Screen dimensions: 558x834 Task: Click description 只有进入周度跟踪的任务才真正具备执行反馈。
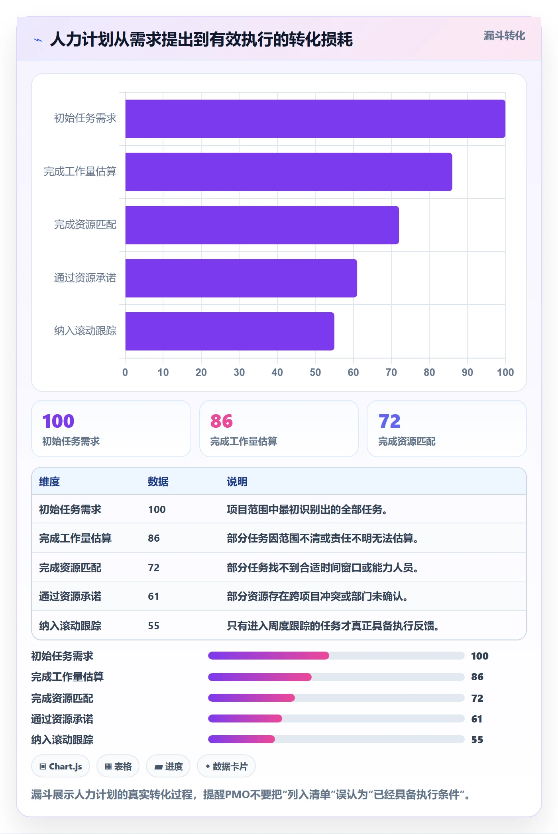[333, 626]
